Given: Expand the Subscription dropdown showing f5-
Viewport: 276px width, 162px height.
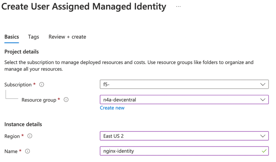Looking at the screenshot, I should click(184, 85).
